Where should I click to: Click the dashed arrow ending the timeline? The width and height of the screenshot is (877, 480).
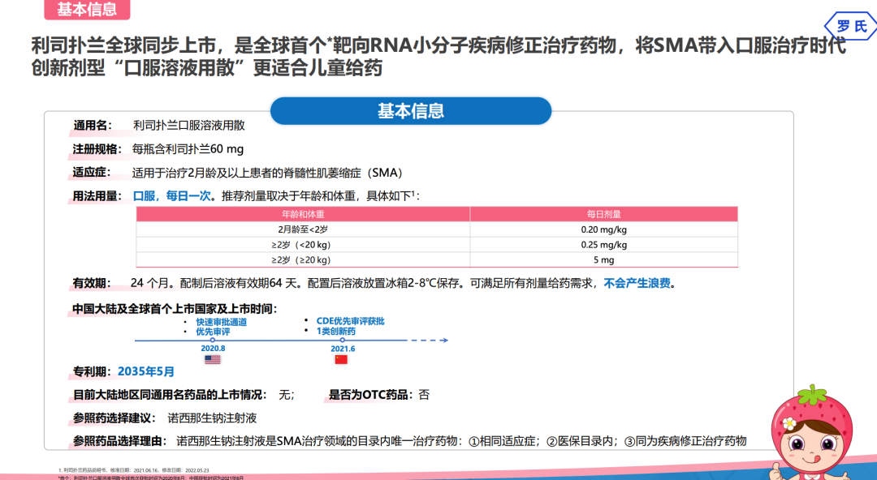[430, 340]
